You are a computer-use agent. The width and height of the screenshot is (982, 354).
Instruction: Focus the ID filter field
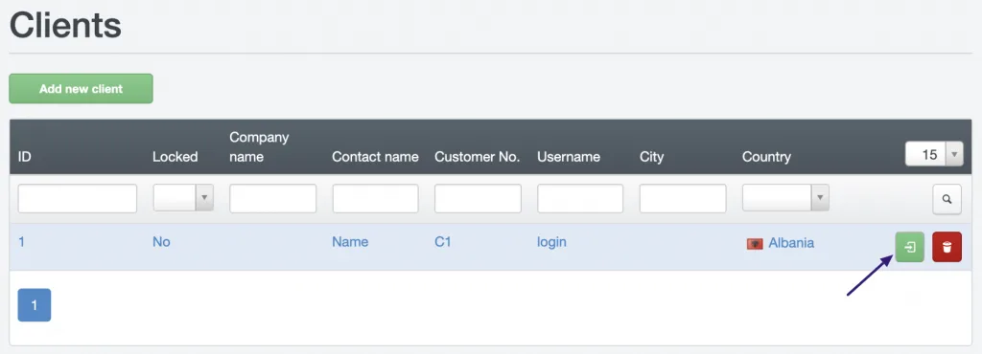pos(77,199)
